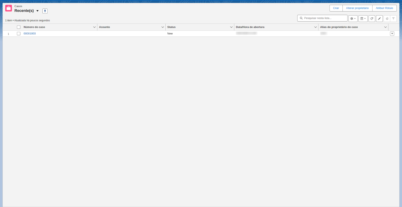This screenshot has width=402, height=207.
Task: Sort by Número do caso header
Action: (34, 27)
